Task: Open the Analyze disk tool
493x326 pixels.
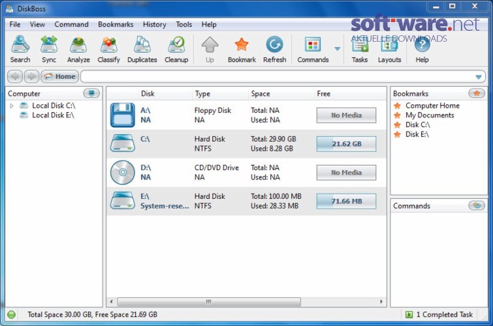Action: pos(78,50)
